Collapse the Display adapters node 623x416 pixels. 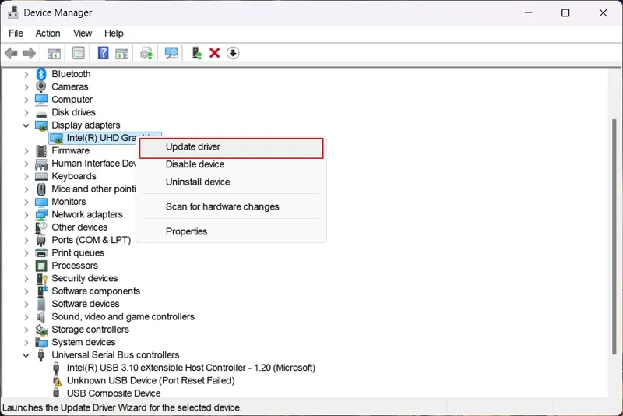click(26, 125)
